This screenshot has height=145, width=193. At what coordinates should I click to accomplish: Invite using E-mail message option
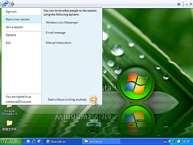56,32
